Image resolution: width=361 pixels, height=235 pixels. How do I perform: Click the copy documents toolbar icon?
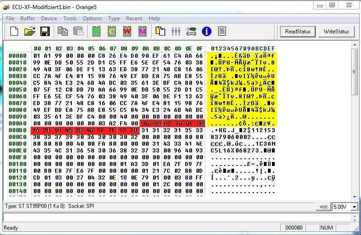click(63, 31)
